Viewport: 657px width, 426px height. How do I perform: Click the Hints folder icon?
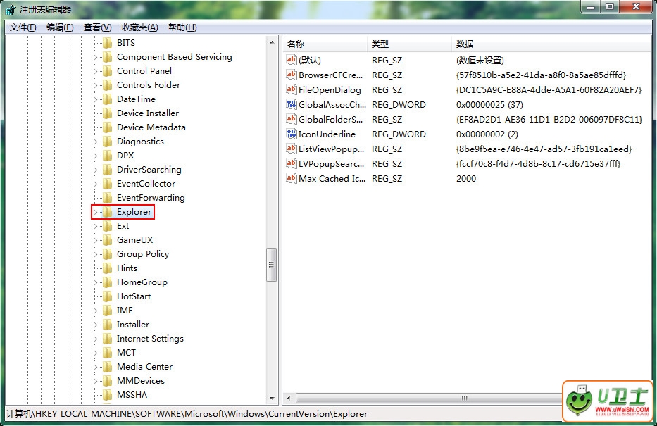click(108, 268)
